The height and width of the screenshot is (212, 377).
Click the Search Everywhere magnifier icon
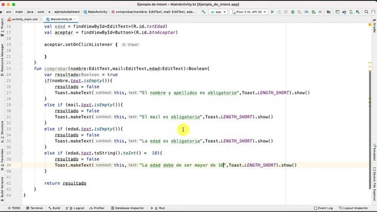click(366, 12)
